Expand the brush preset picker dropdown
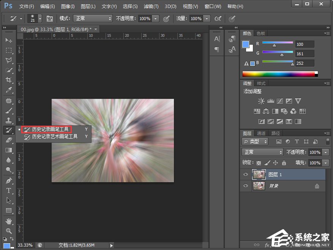The height and width of the screenshot is (250, 333). [40, 19]
